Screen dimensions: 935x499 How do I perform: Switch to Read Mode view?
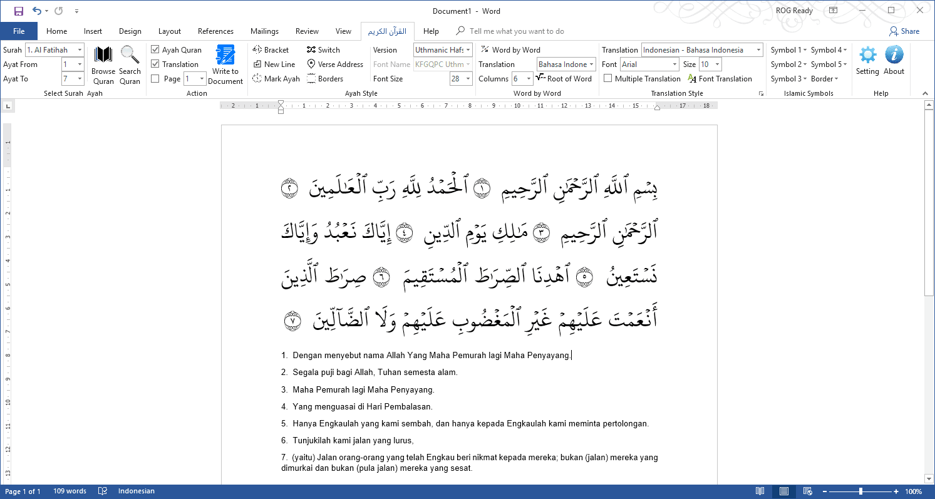tap(760, 491)
